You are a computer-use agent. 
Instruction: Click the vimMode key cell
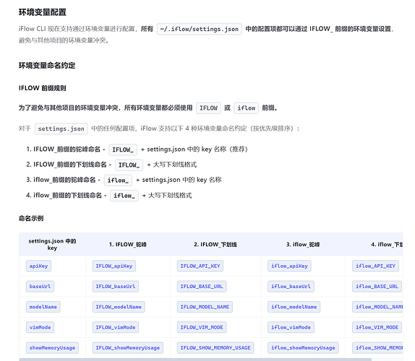[40, 327]
